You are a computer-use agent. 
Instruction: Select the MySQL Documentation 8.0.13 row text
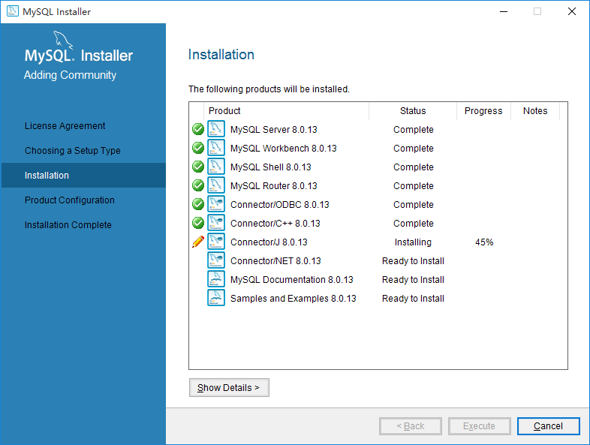pyautogui.click(x=291, y=280)
